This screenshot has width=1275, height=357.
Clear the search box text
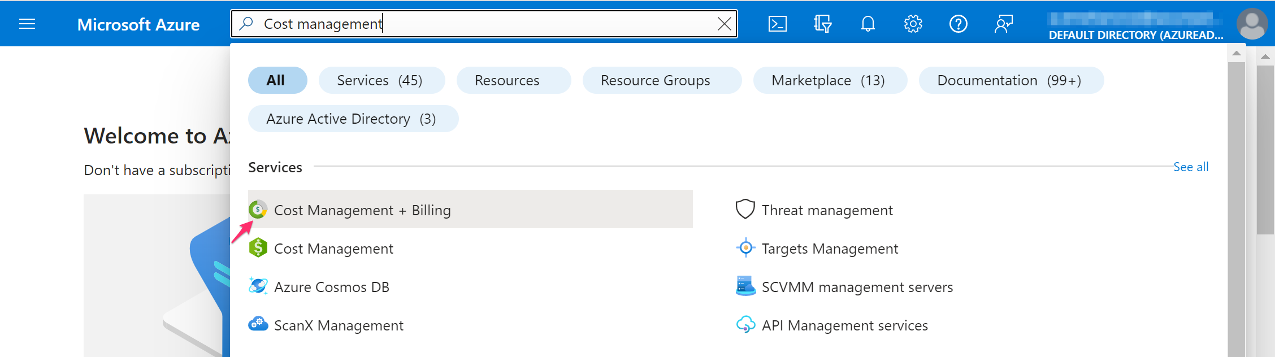724,24
